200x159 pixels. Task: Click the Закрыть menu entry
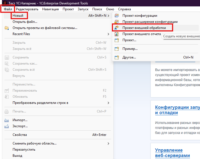(x=57, y=43)
